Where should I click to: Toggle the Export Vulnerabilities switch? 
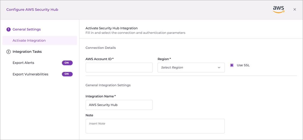67,74
